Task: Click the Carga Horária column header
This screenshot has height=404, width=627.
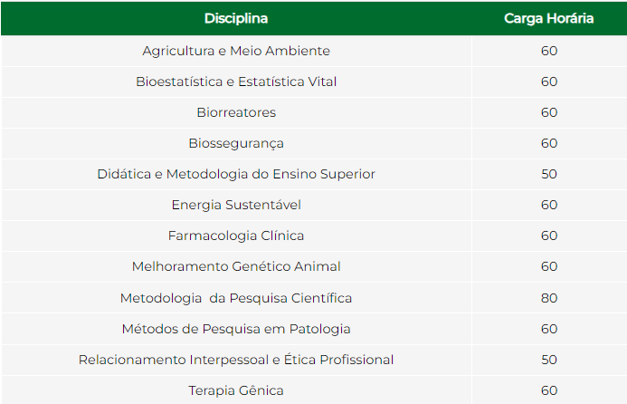Action: 548,18
